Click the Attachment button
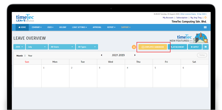The height and width of the screenshot is (110, 222). [177, 47]
